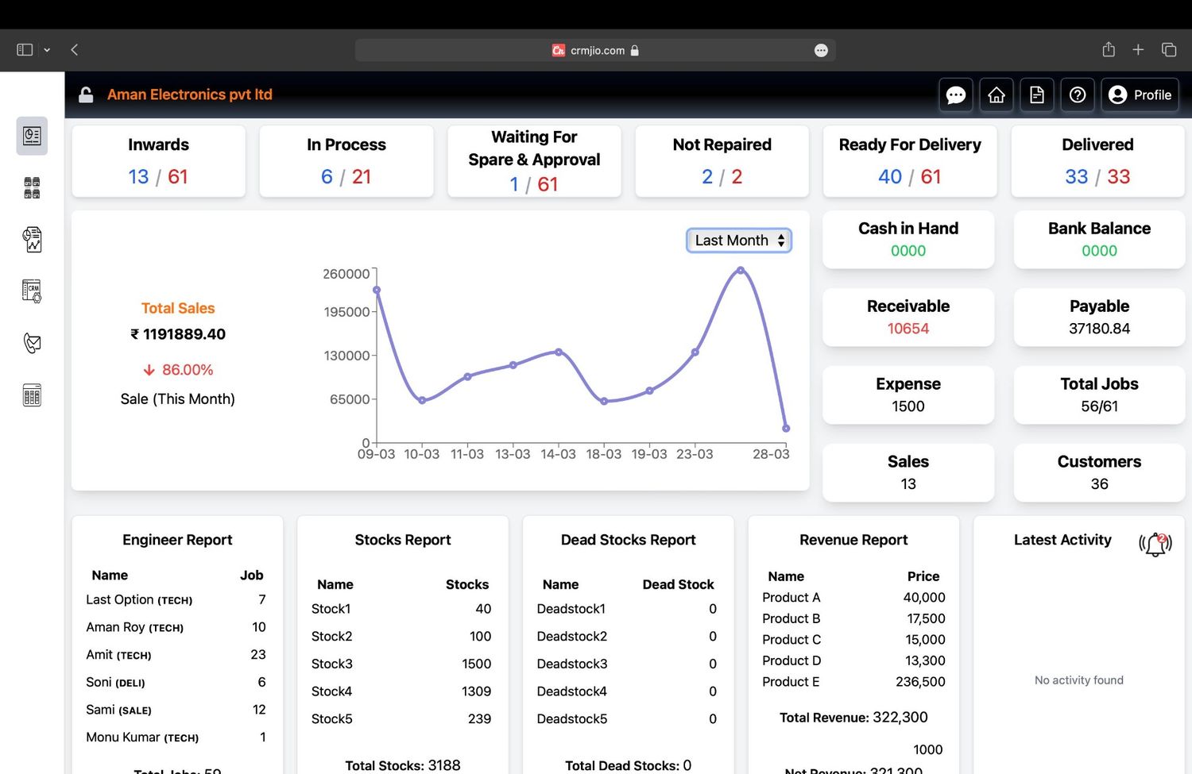The image size is (1192, 774).
Task: Click the padlock icon beside Aman Electronics
Action: pos(85,94)
